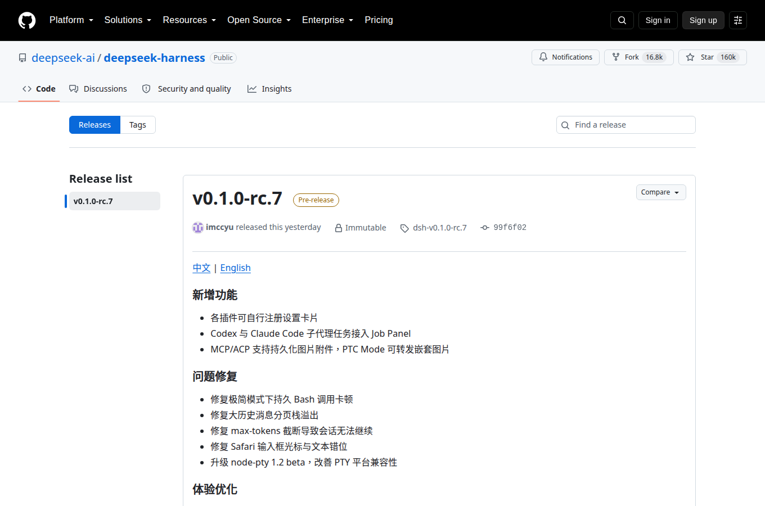Viewport: 765px width, 506px height.
Task: Click the Sign up button
Action: point(703,20)
